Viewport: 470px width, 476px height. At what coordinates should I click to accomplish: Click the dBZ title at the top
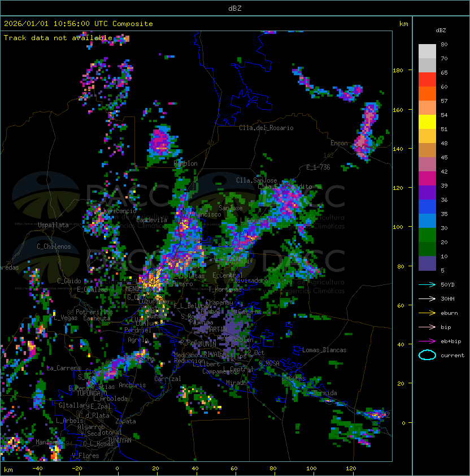point(235,8)
